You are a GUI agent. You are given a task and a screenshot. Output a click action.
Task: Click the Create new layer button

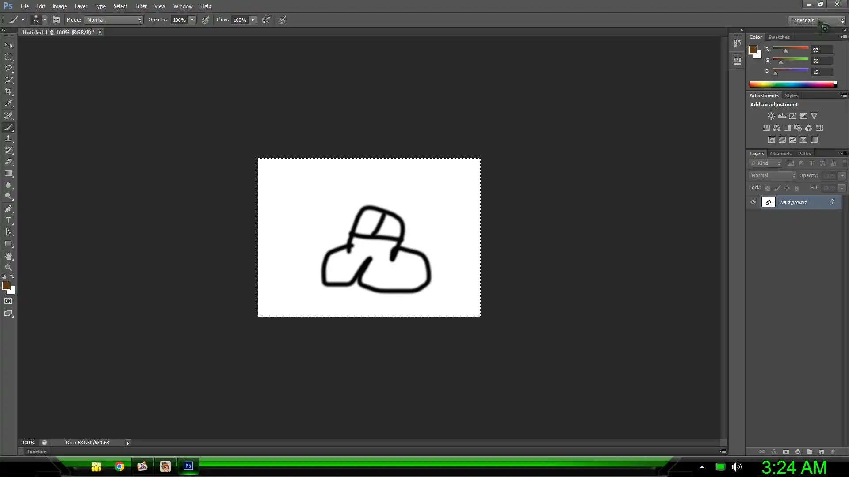point(821,452)
